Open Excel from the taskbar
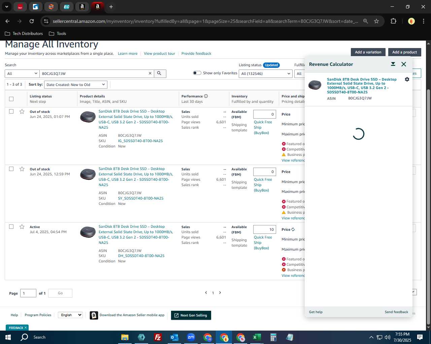Viewport: 431px width, 344px height. click(x=257, y=337)
